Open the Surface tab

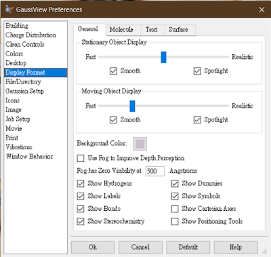coord(180,30)
